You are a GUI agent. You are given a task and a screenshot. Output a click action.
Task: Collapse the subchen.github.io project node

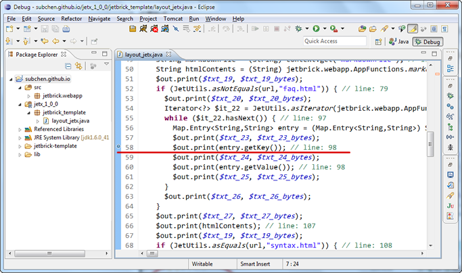11,79
